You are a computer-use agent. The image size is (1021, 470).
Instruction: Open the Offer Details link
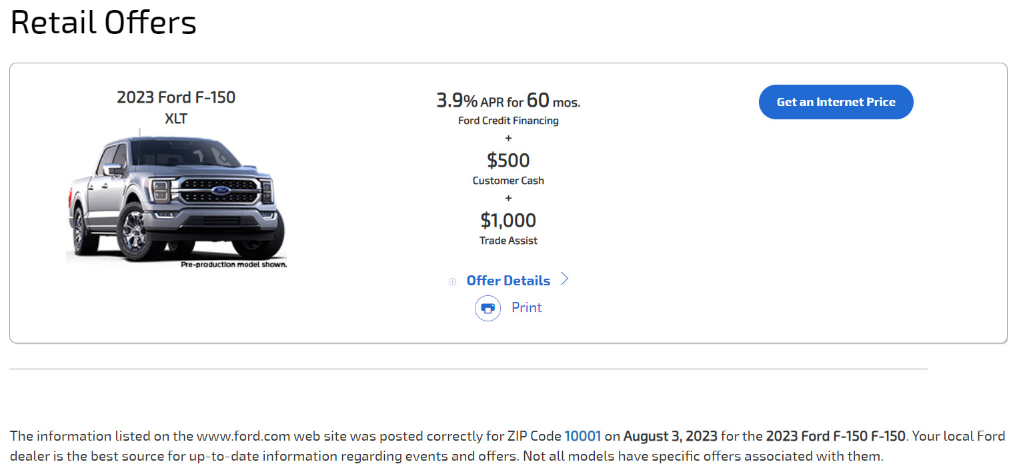pyautogui.click(x=508, y=281)
